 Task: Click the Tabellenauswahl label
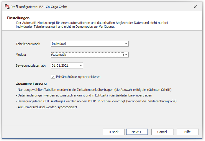point(28,44)
